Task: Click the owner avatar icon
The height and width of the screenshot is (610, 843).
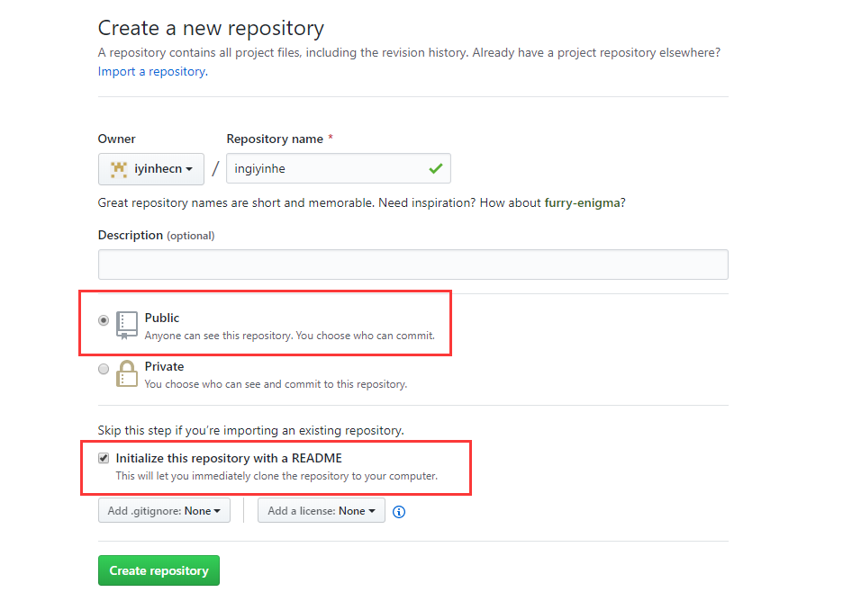Action: [119, 168]
